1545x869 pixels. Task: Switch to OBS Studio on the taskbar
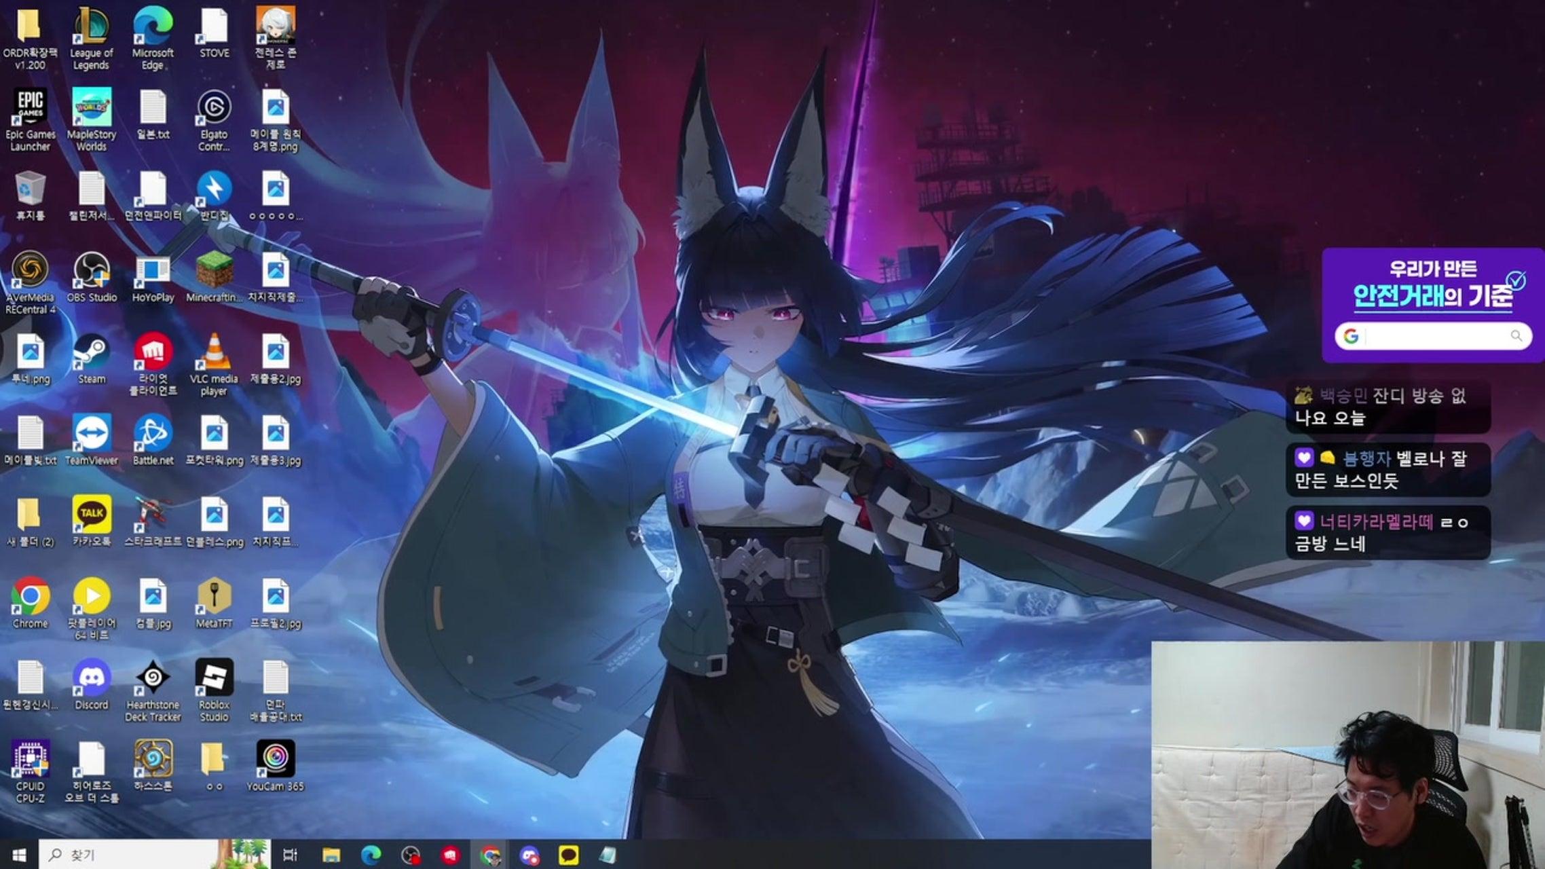coord(411,855)
